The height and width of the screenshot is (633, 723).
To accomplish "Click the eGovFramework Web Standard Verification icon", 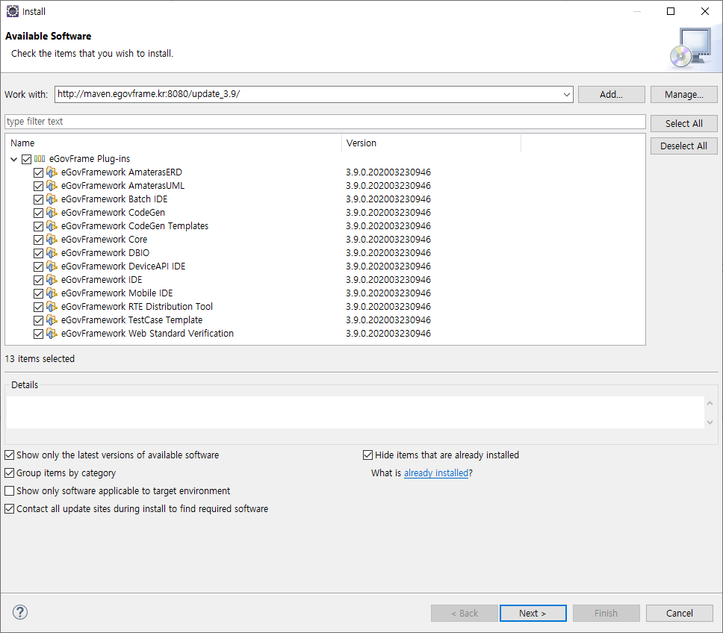I will [52, 334].
